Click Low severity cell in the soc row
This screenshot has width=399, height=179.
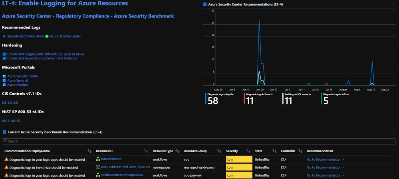click(239, 159)
